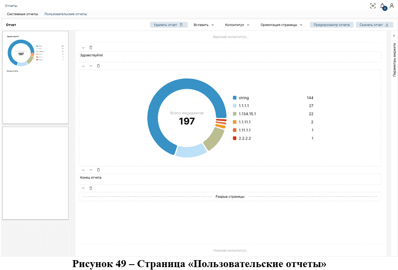Open user profile icon
Viewport: 398px width, 270px height.
pos(391,6)
